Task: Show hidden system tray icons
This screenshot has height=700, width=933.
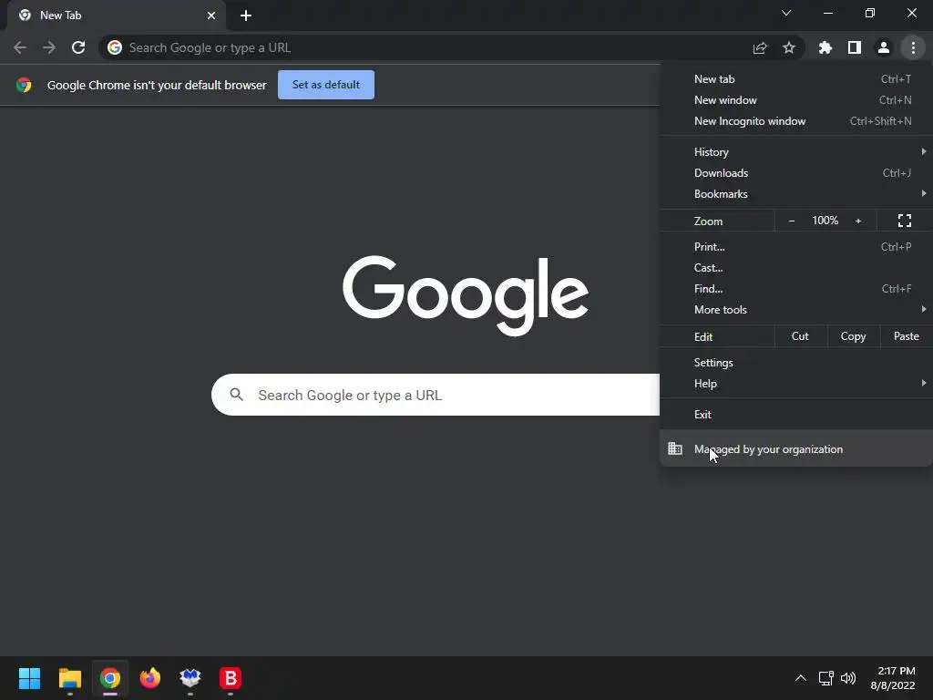Action: [x=801, y=678]
